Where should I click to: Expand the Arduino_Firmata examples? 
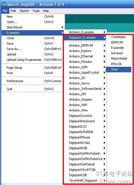pyautogui.click(x=85, y=62)
